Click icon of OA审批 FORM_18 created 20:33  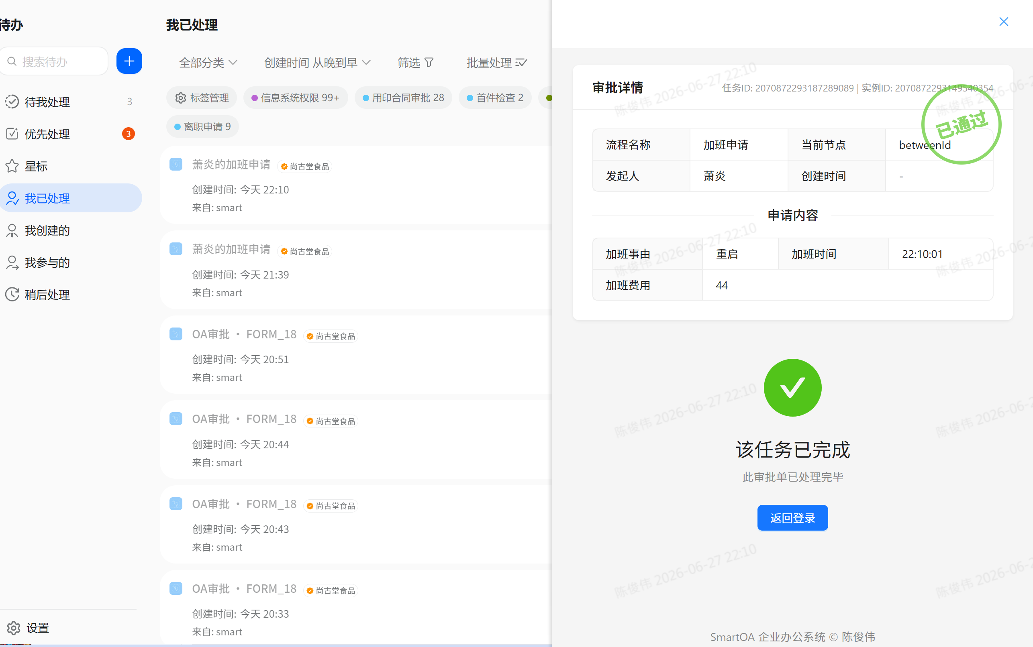[x=176, y=588]
